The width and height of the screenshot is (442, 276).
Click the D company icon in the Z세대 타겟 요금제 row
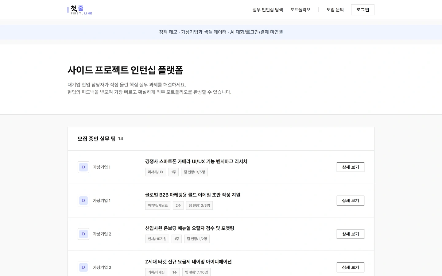pyautogui.click(x=83, y=267)
